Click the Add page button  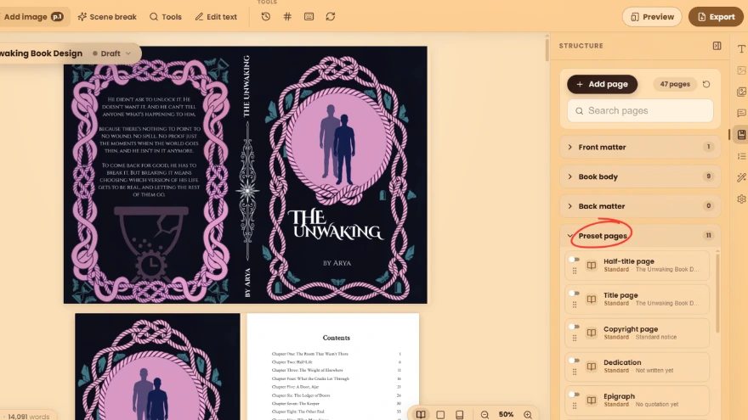point(602,84)
